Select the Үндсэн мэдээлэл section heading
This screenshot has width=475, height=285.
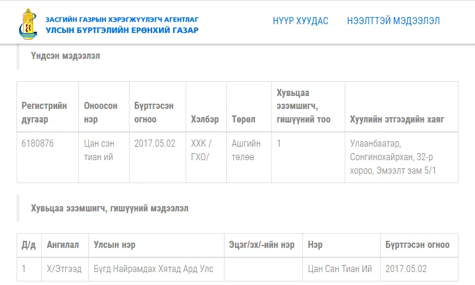click(x=65, y=56)
